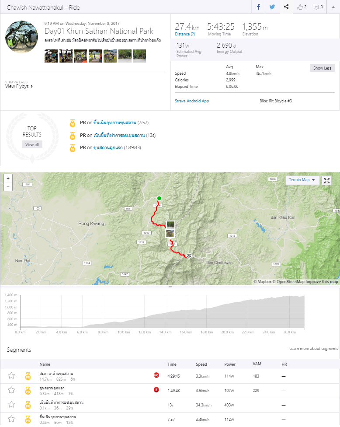This screenshot has height=427, width=340.
Task: Open the first ride photo thumbnail
Action: tap(51, 56)
